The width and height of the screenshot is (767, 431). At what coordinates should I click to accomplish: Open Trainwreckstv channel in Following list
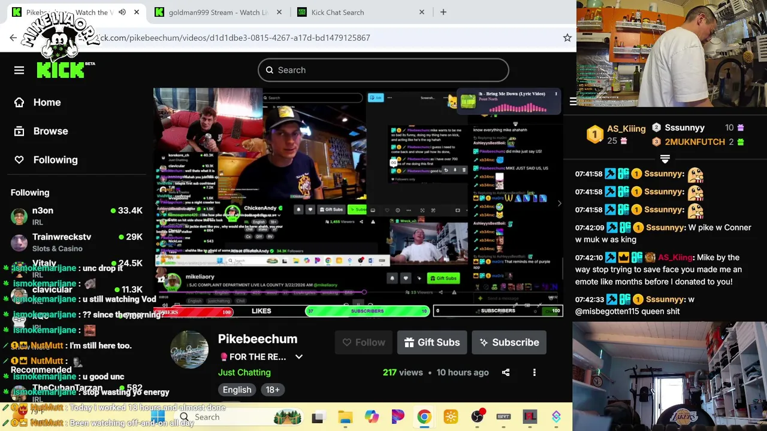77,242
